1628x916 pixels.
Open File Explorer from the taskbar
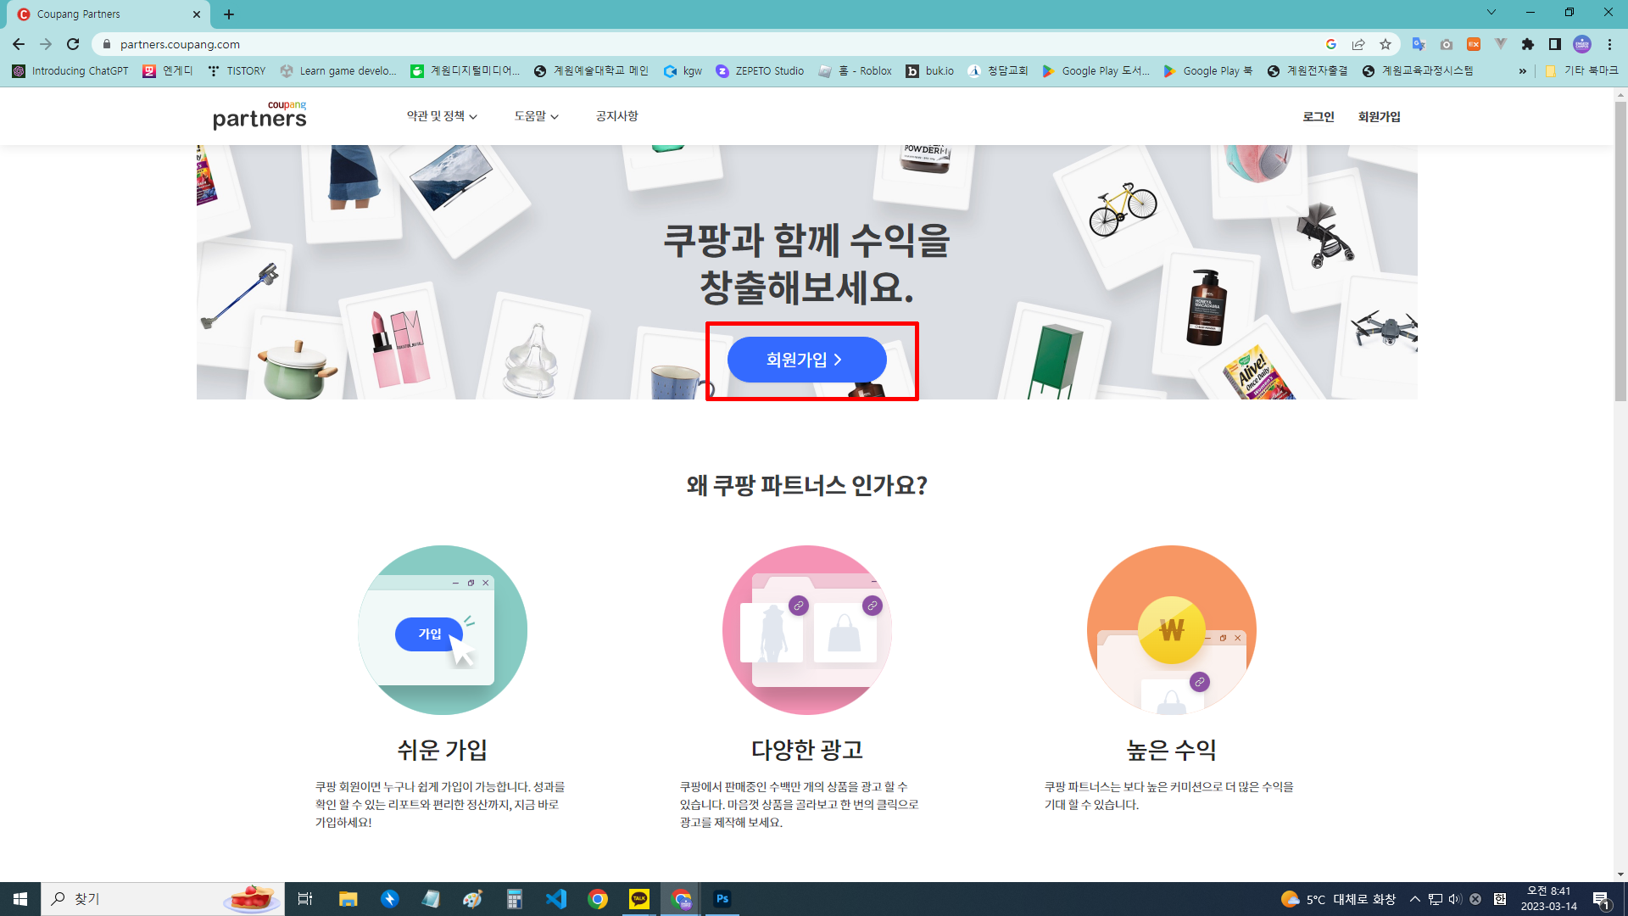[x=348, y=899]
